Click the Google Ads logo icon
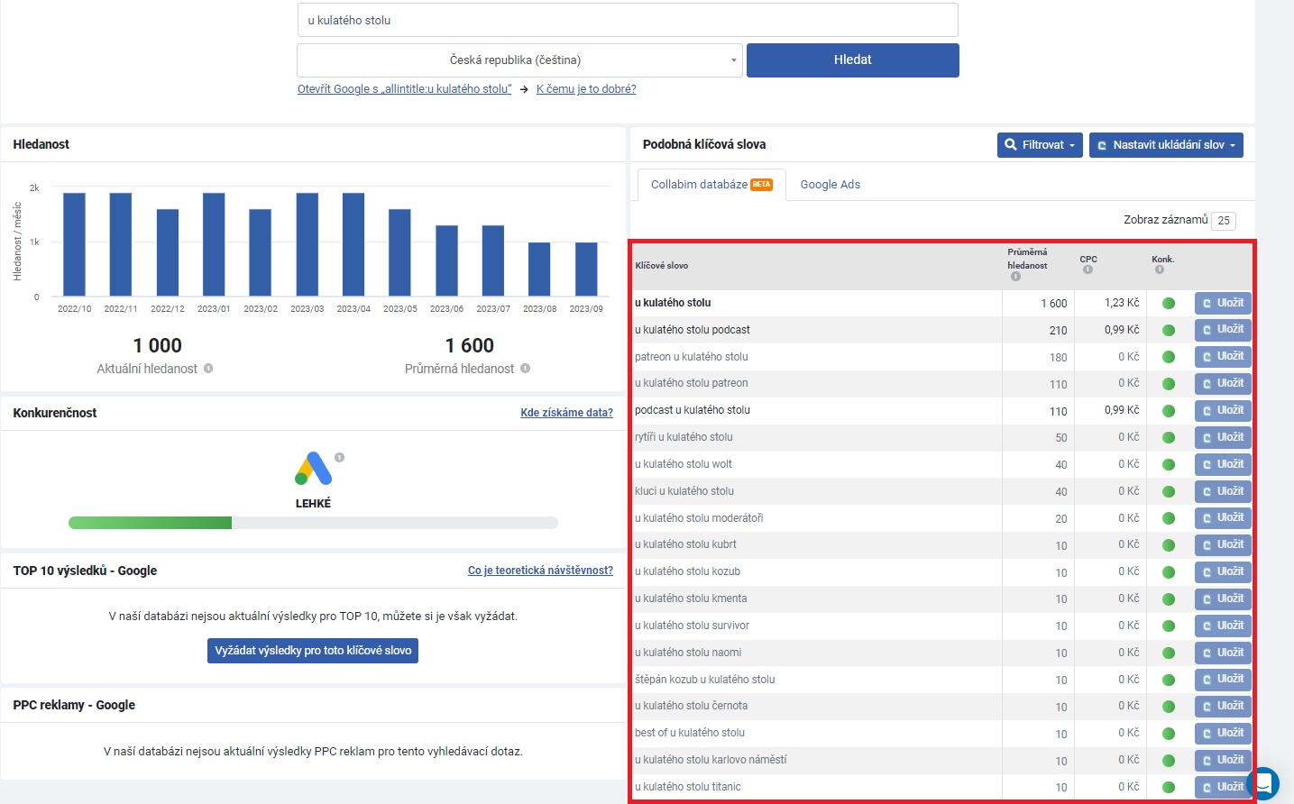The height and width of the screenshot is (804, 1294). coord(313,469)
